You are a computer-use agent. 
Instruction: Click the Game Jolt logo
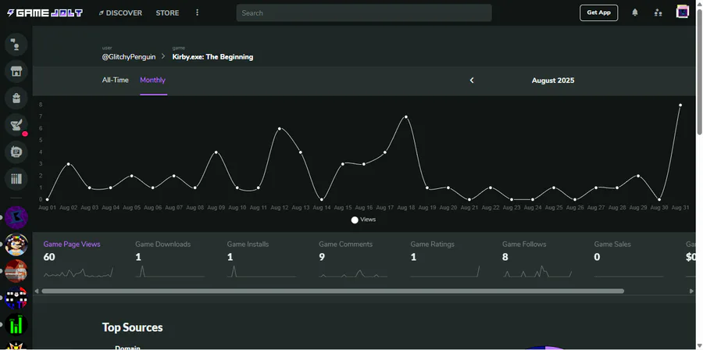point(45,13)
